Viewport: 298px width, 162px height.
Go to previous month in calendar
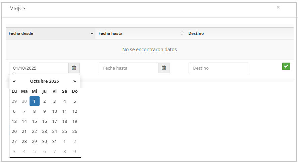[x=14, y=81]
